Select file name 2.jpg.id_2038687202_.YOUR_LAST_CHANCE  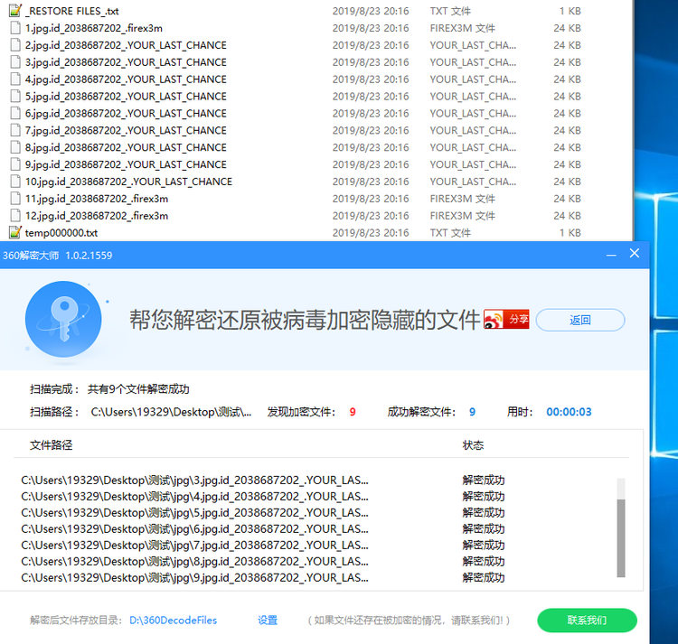pyautogui.click(x=126, y=45)
